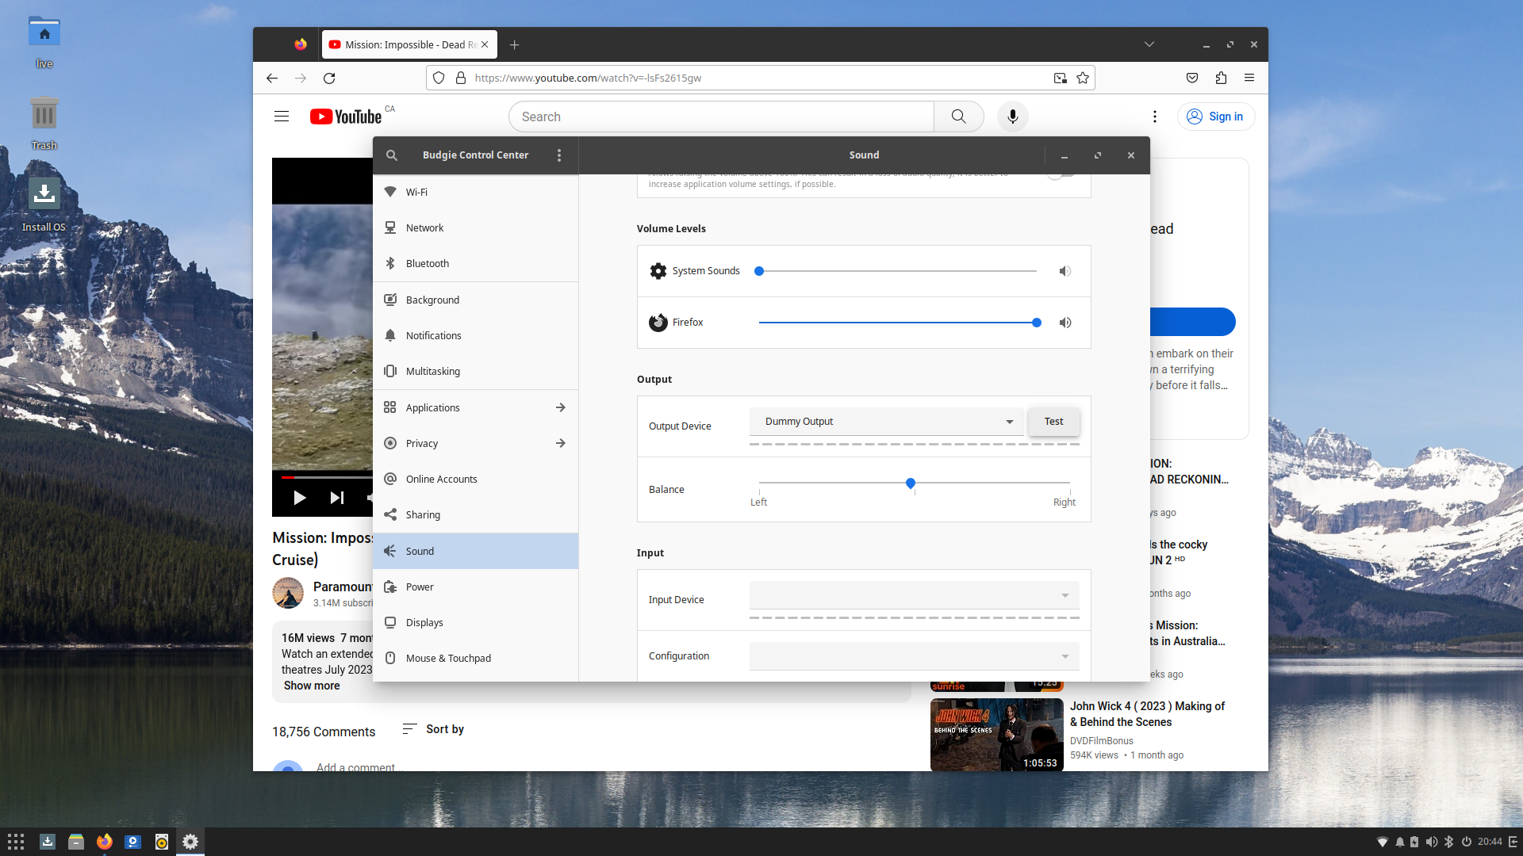
Task: Open the John Wick 4 video thumbnail
Action: (996, 735)
